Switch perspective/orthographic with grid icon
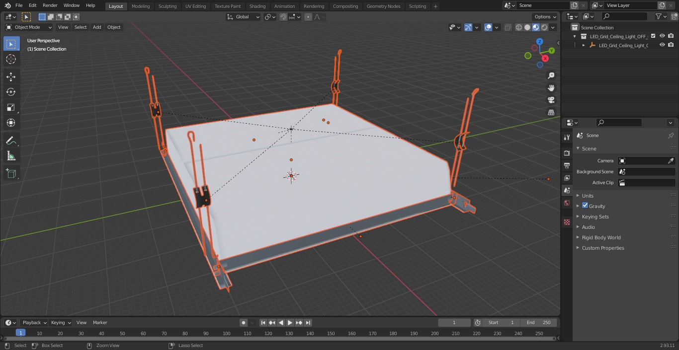 point(551,112)
